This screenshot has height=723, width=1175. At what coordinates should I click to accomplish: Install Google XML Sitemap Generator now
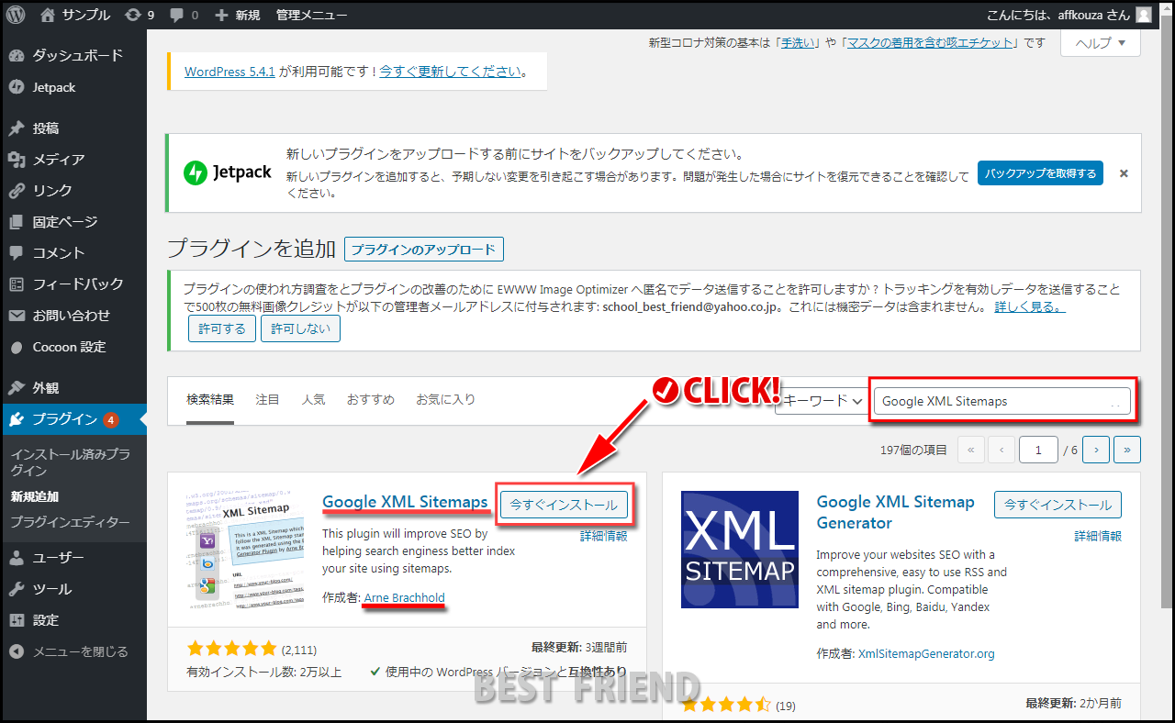click(x=1057, y=505)
